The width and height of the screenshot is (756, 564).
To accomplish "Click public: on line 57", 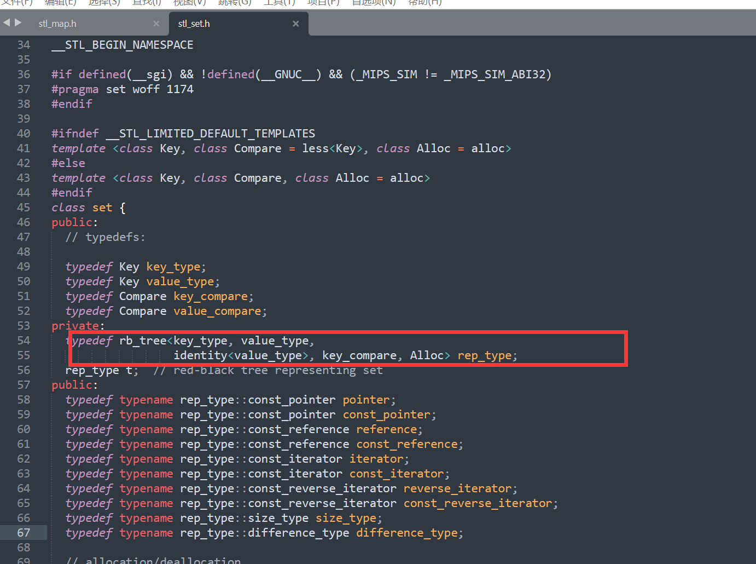I will pos(74,385).
